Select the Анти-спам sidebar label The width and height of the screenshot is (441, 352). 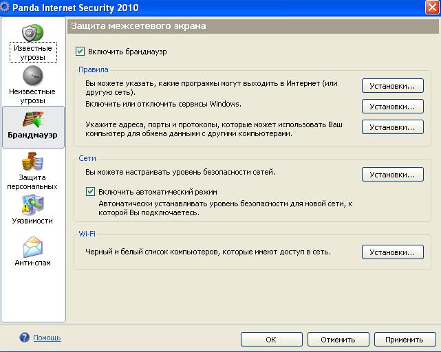click(32, 263)
